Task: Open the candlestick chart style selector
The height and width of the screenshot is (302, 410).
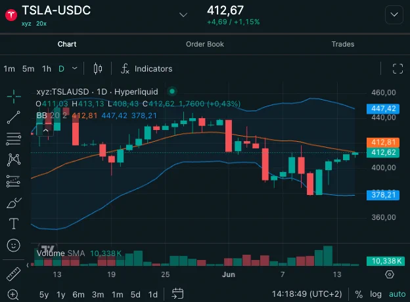Action: click(98, 69)
